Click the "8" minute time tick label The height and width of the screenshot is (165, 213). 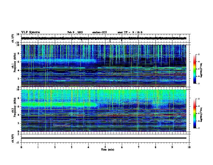[155, 147]
